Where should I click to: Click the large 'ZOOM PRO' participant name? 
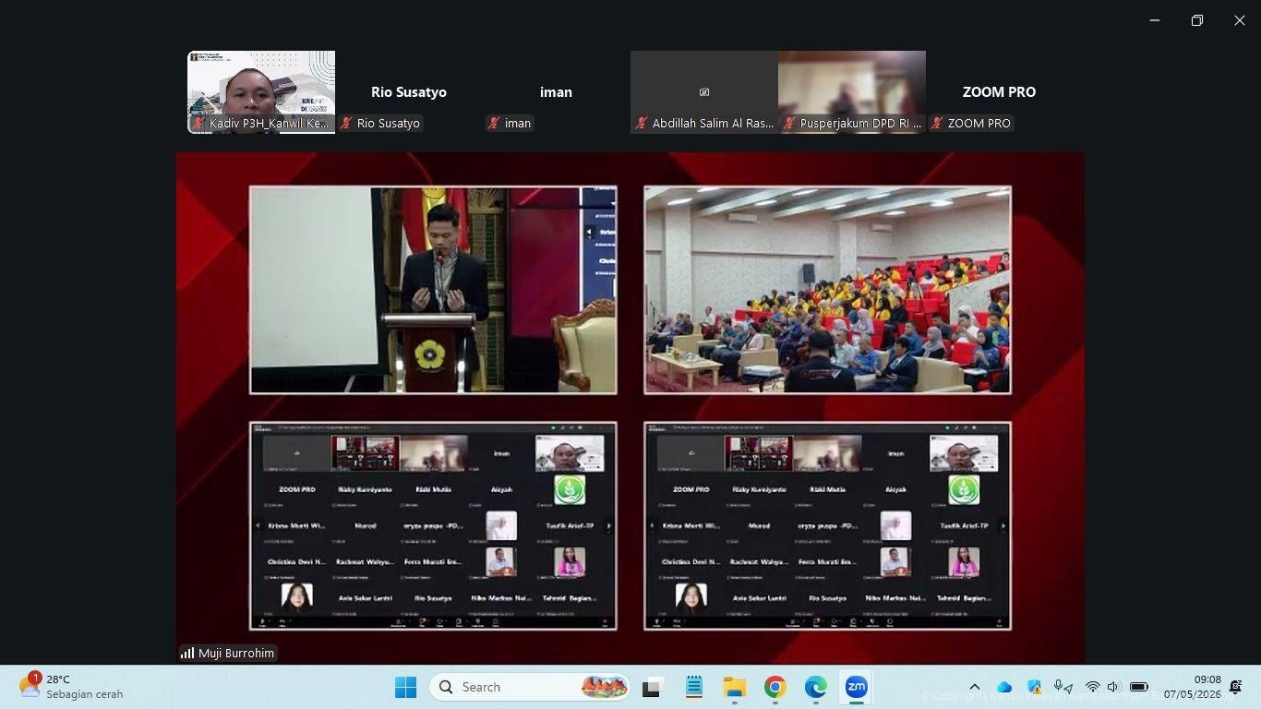point(999,92)
